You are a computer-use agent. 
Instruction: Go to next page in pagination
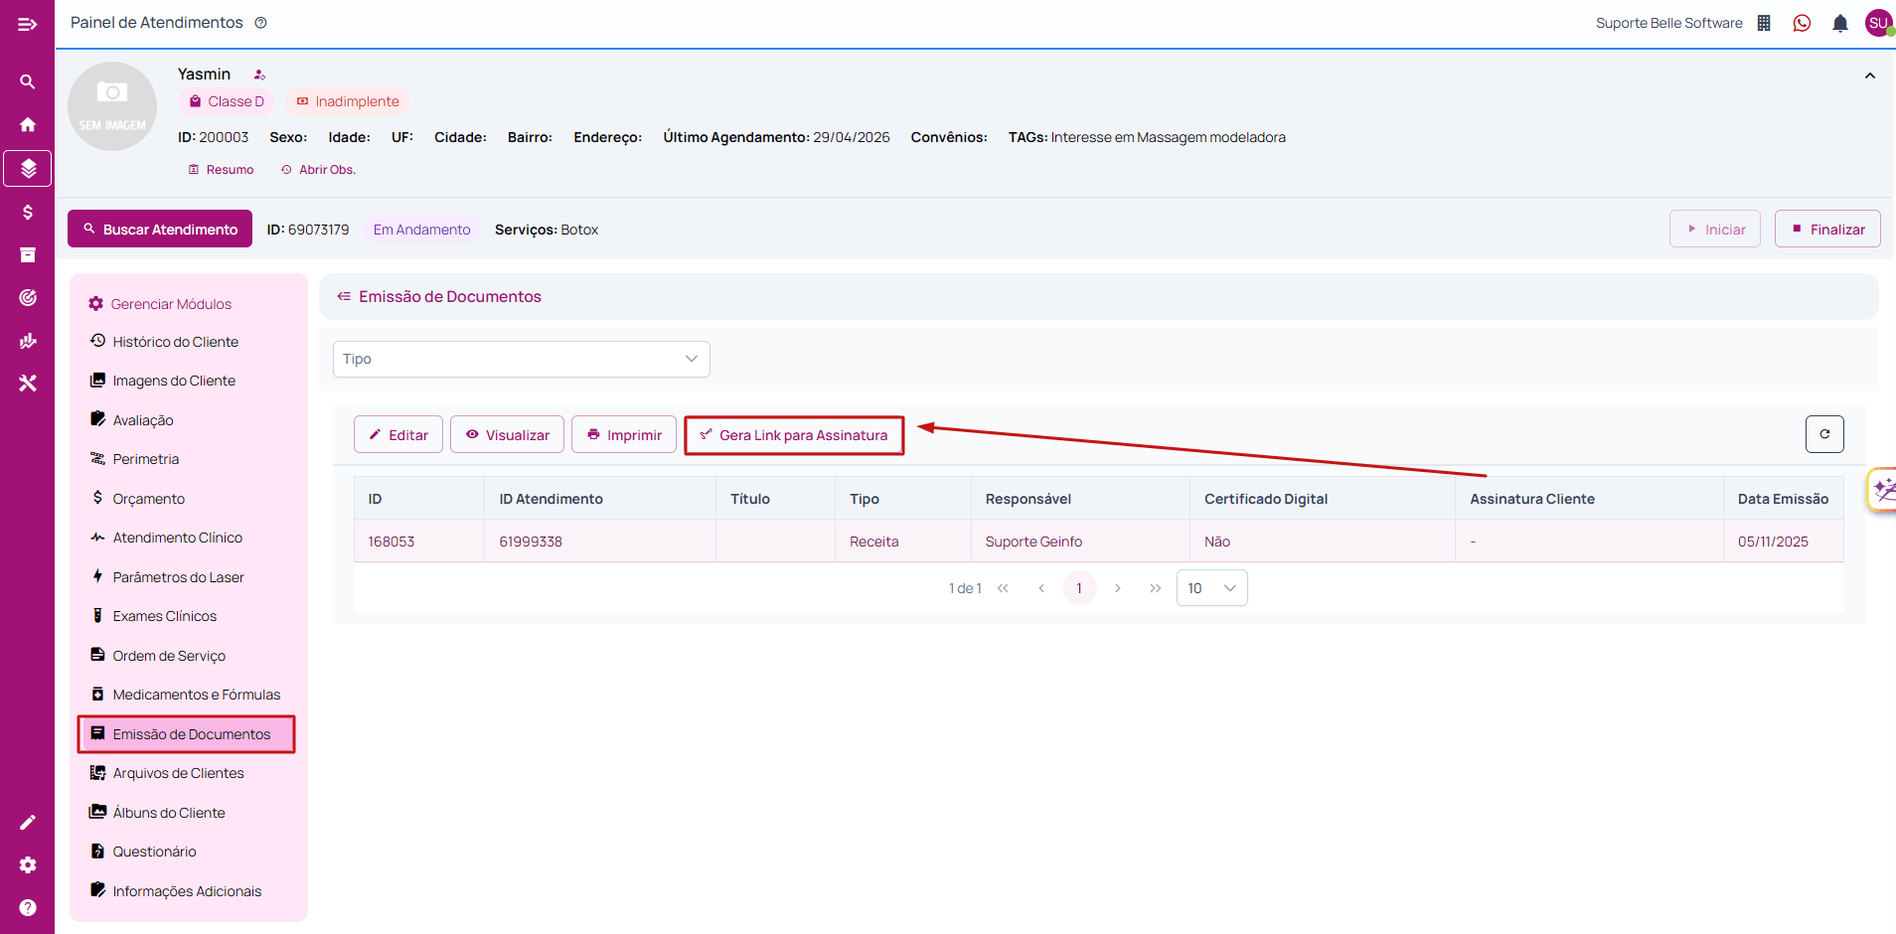pos(1118,588)
